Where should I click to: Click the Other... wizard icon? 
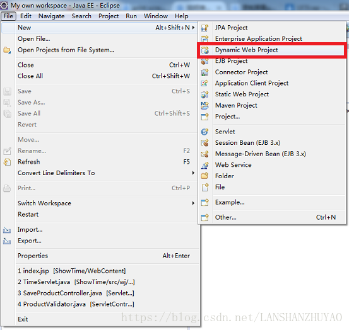coord(204,218)
